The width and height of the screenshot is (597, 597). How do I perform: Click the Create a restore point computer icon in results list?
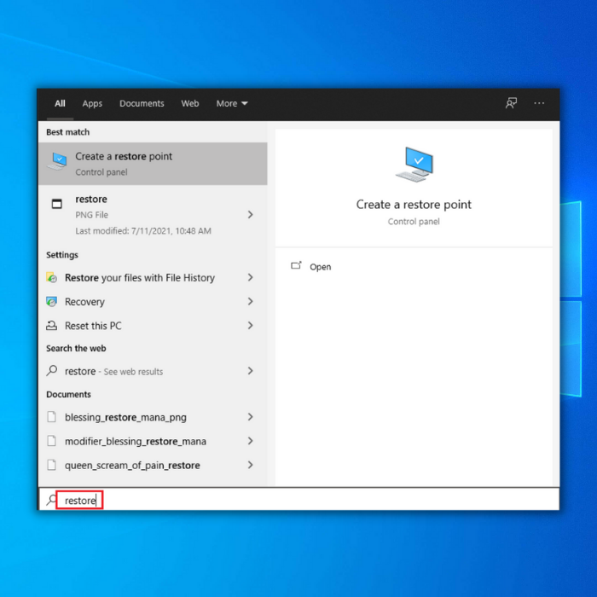57,161
